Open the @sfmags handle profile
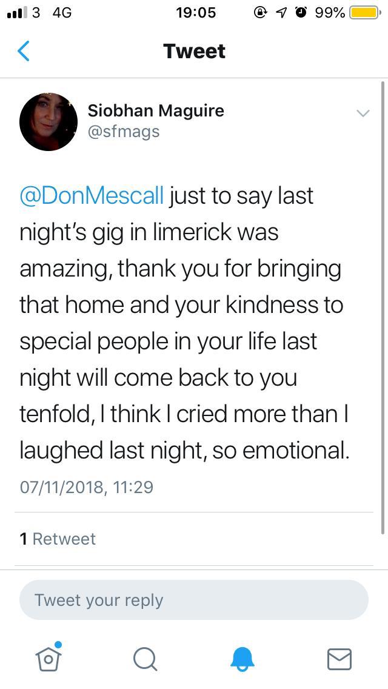 [124, 132]
